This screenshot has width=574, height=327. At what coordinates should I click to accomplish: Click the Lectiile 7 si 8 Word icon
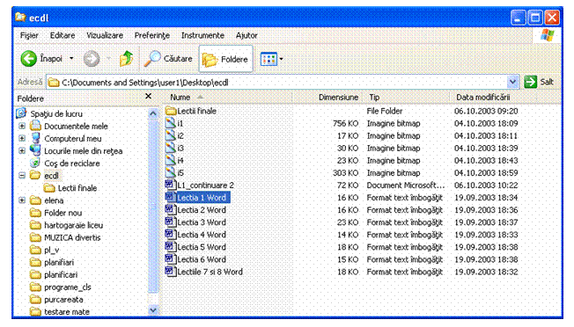pos(171,272)
